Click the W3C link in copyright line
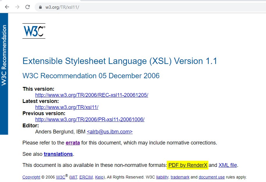Screen dimensions: 266x182 click(x=61, y=177)
